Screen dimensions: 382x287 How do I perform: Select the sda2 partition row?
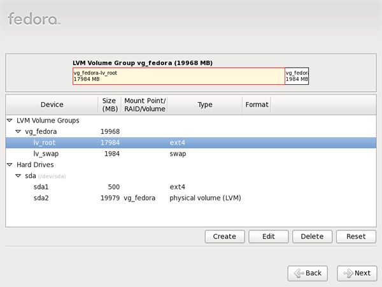[x=191, y=198]
